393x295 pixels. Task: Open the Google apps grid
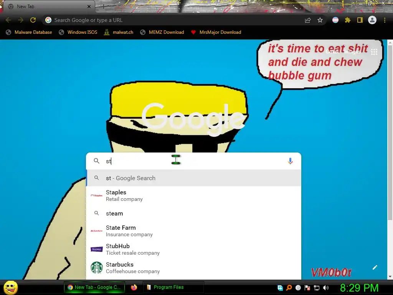tap(374, 52)
